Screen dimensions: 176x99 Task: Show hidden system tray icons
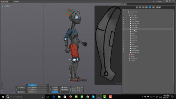click(142, 97)
